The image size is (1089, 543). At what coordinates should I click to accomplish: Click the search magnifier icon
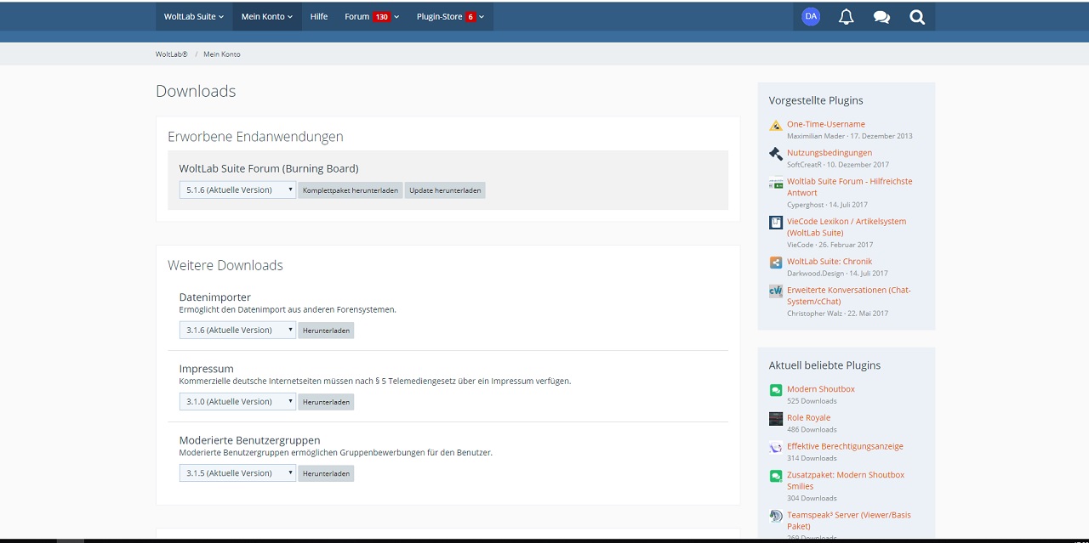click(917, 17)
